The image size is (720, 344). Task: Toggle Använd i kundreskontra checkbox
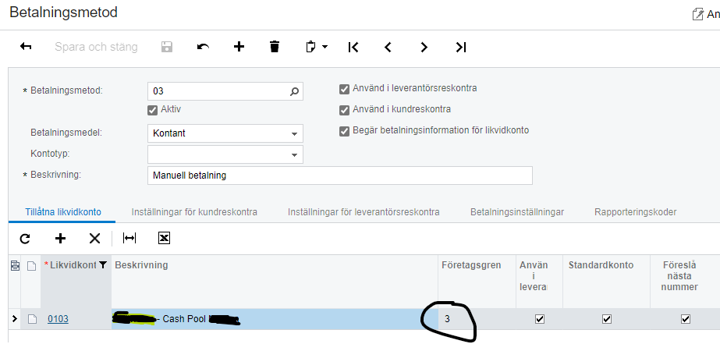tap(344, 110)
